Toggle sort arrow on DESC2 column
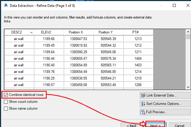 31,32
